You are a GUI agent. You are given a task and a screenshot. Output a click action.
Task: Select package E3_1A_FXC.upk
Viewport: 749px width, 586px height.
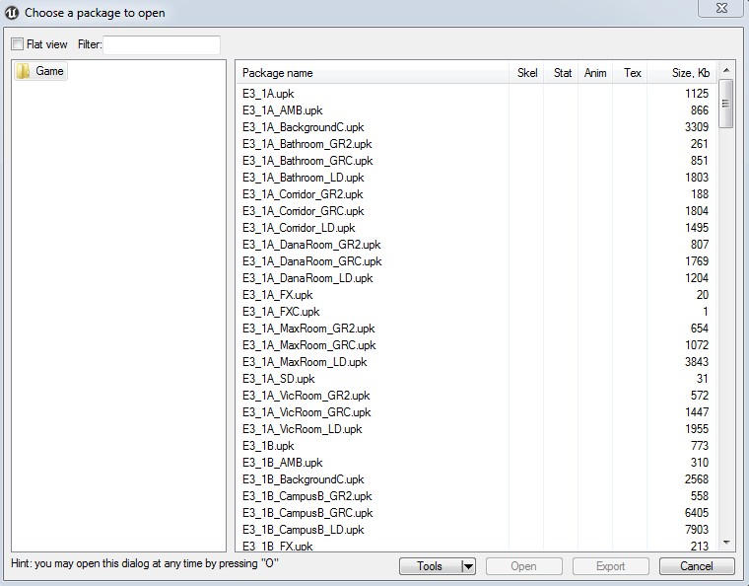pos(476,312)
